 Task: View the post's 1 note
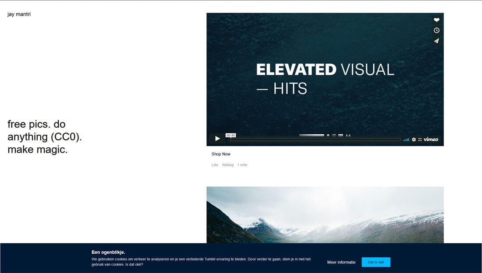(x=242, y=164)
